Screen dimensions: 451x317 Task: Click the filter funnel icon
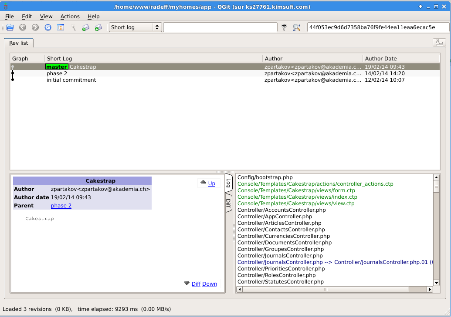tap(284, 27)
